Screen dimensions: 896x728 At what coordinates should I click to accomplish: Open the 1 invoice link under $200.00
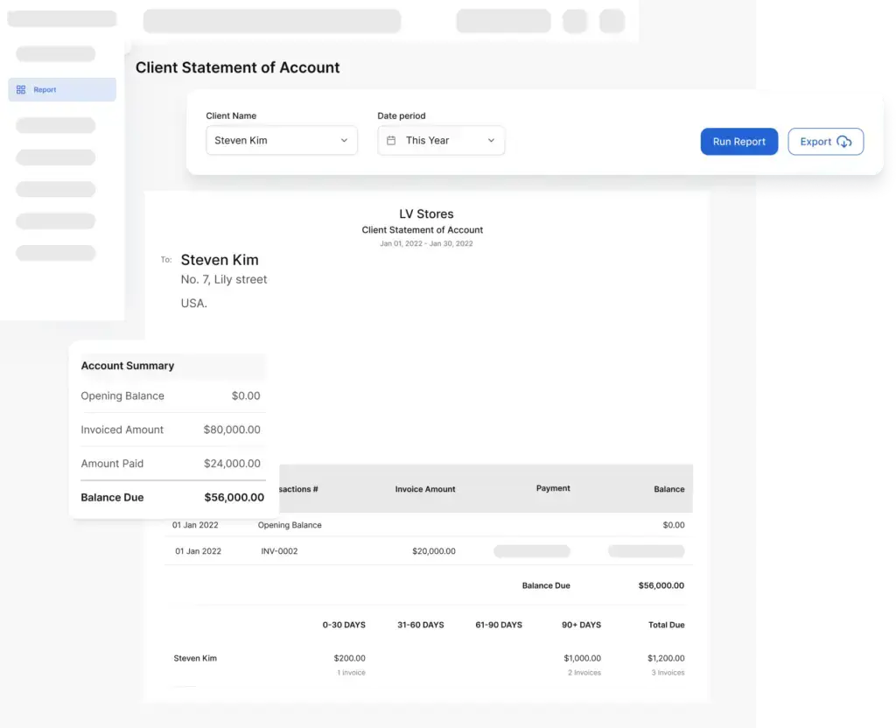[x=351, y=672]
